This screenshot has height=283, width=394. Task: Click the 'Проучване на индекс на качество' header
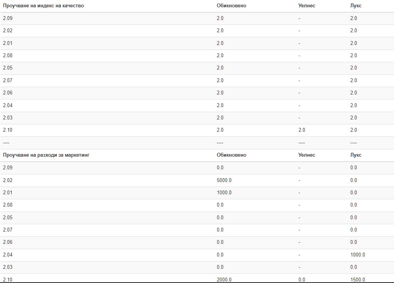click(43, 5)
